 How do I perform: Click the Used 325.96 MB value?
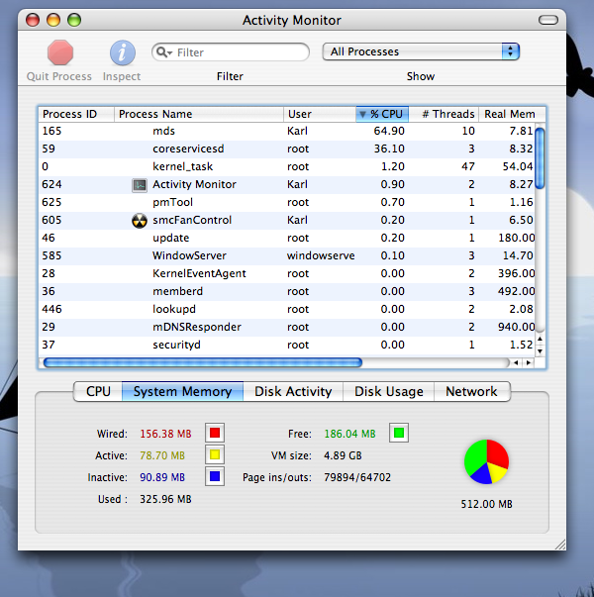165,499
